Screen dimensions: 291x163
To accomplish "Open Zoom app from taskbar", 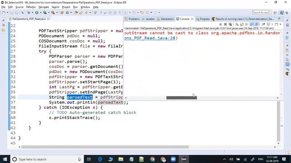I will point(173,159).
